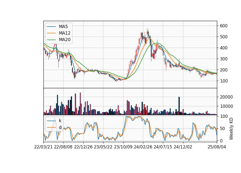The image size is (241, 173).
Task: Click the 23/05/22 date label
Action: (103, 147)
